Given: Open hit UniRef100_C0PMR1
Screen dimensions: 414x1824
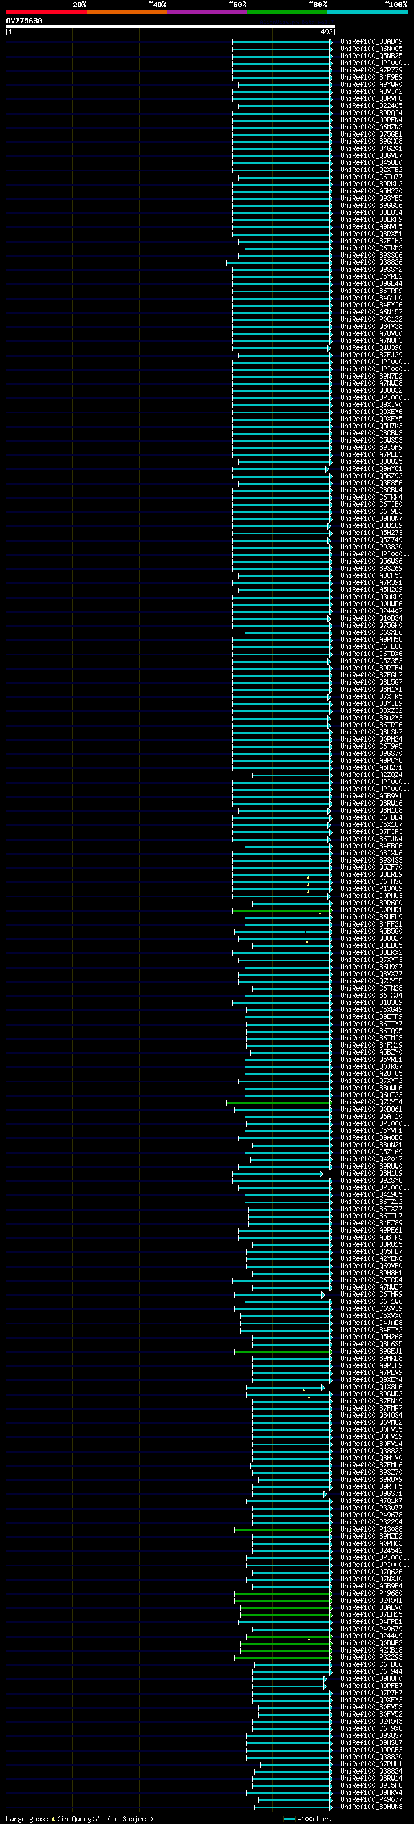Looking at the screenshot, I should tap(371, 910).
